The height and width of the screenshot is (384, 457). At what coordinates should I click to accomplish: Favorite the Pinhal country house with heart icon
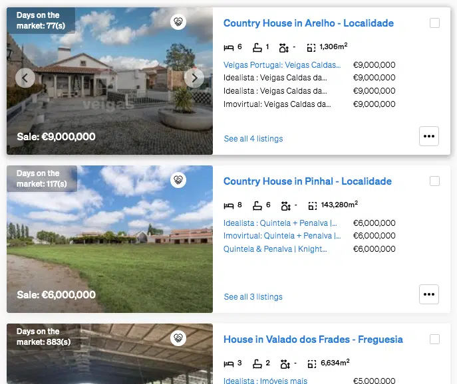coord(178,180)
